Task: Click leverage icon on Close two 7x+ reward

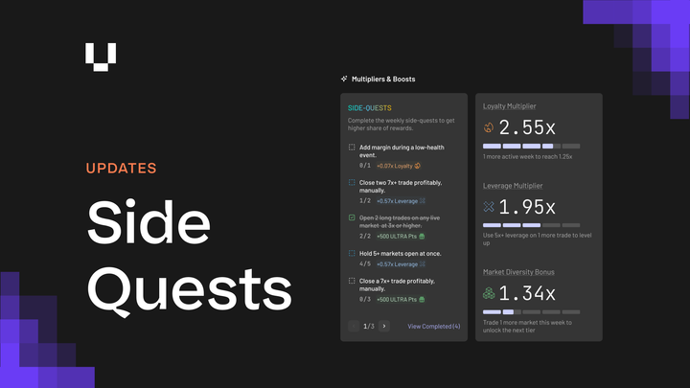Action: pos(423,201)
